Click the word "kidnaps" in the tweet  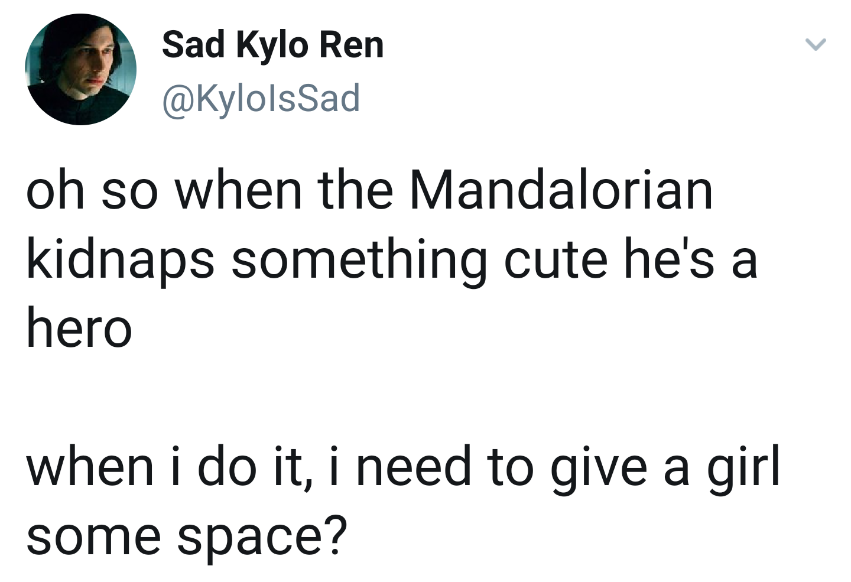coord(120,261)
